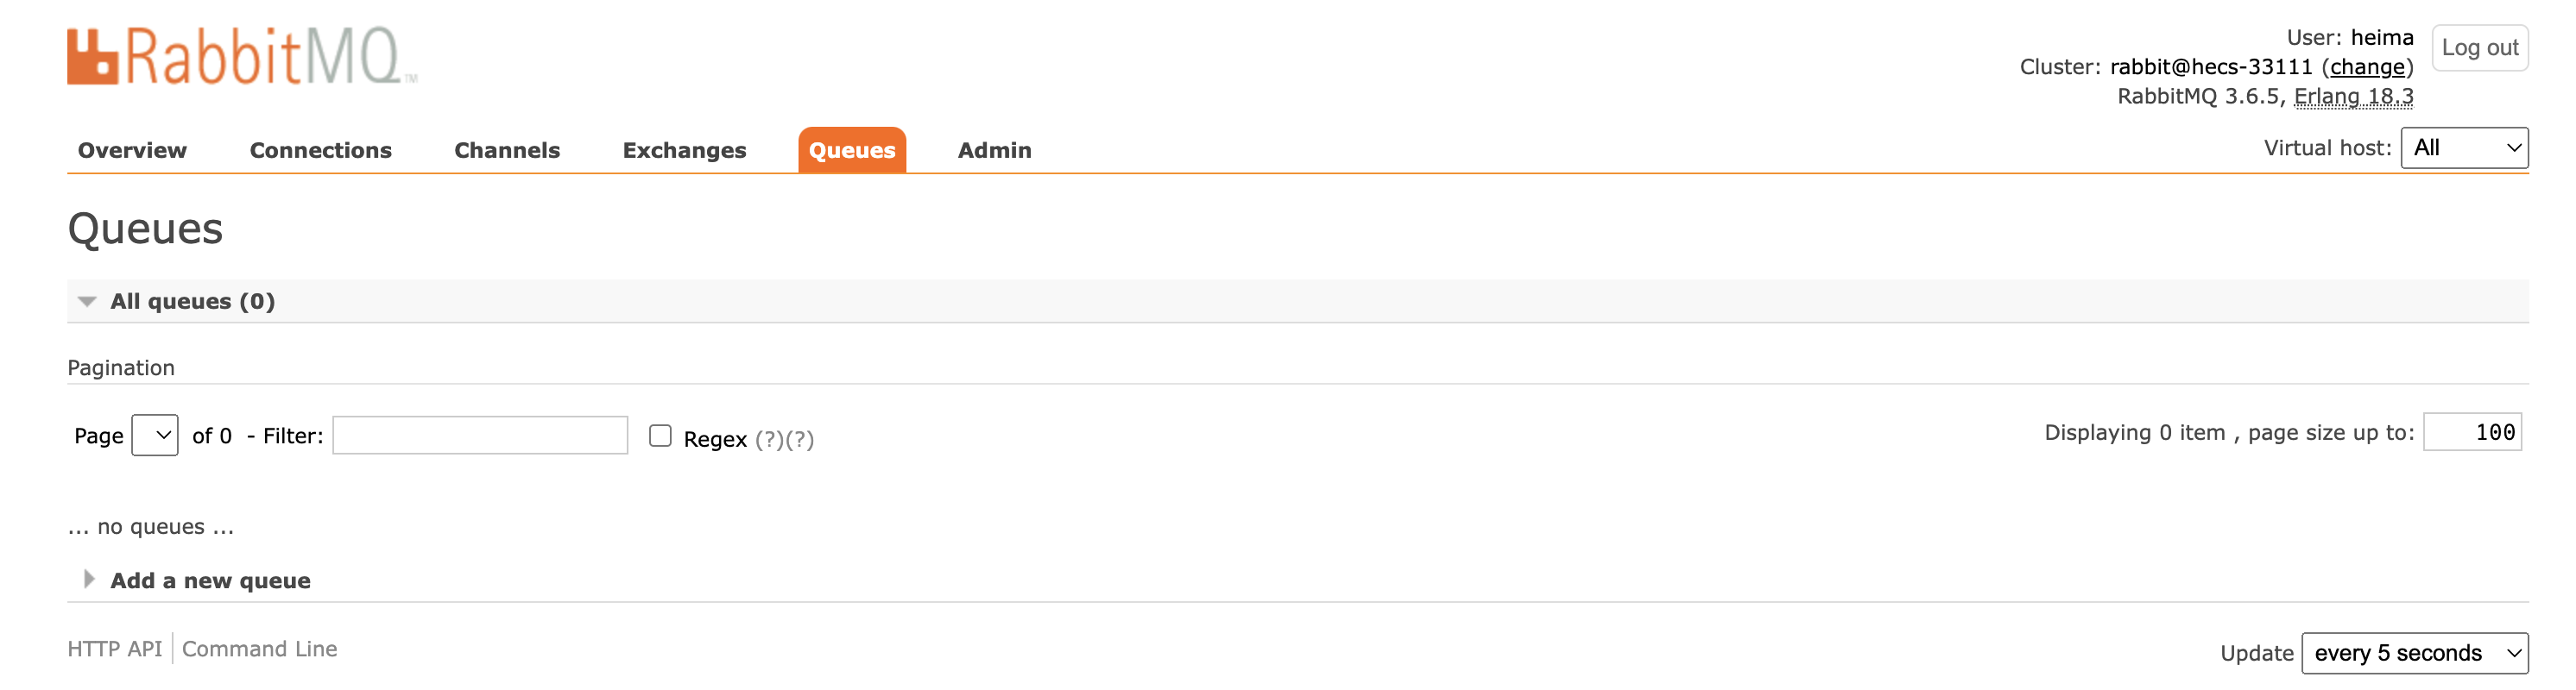2576x690 pixels.
Task: Open the Channels tab
Action: coord(507,150)
